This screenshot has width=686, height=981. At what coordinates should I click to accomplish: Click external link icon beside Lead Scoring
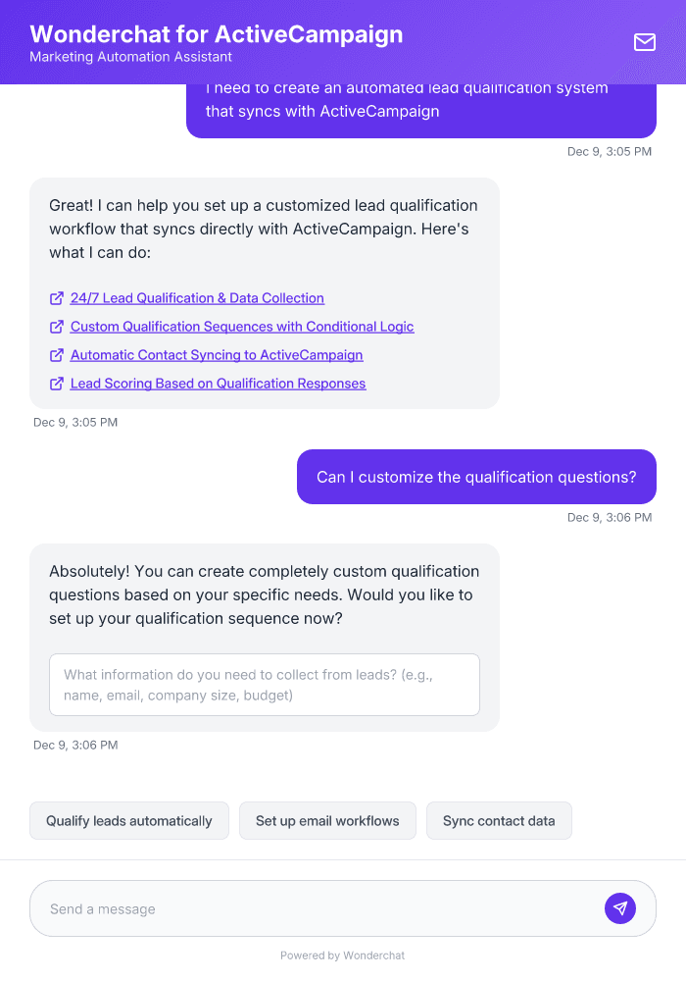coord(56,384)
